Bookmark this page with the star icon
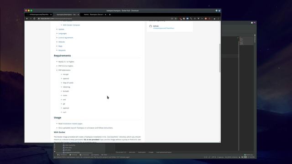The width and height of the screenshot is (292, 164). pos(176,19)
